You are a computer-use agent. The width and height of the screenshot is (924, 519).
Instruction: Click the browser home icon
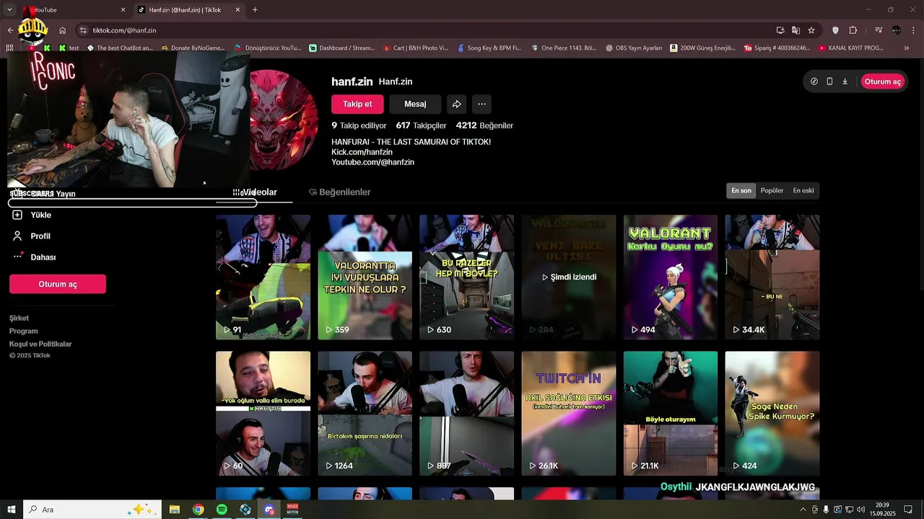pyautogui.click(x=63, y=30)
